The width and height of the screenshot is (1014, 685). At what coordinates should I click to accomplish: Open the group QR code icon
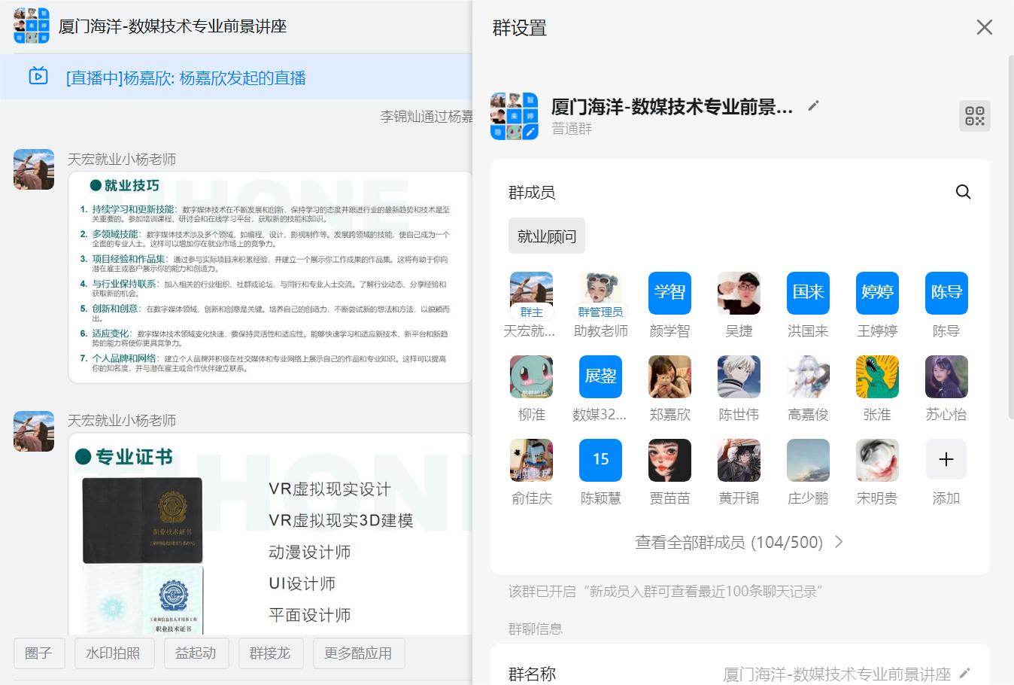click(974, 116)
